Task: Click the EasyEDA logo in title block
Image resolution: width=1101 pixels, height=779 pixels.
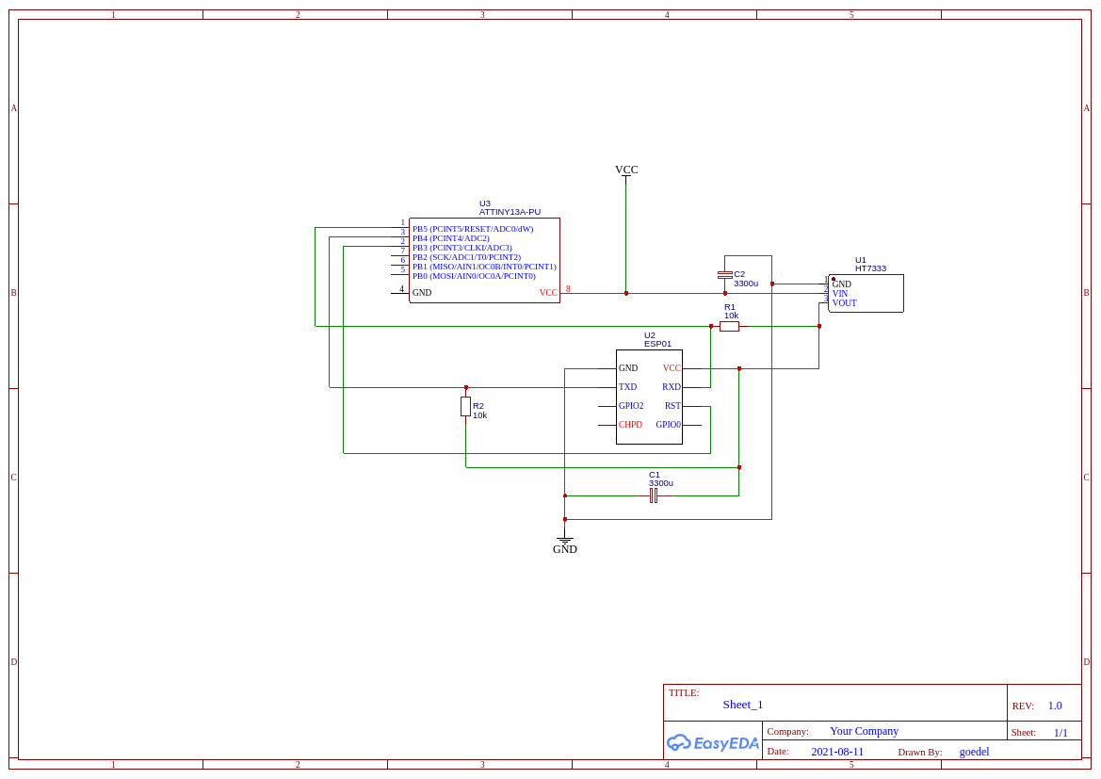Action: (713, 742)
